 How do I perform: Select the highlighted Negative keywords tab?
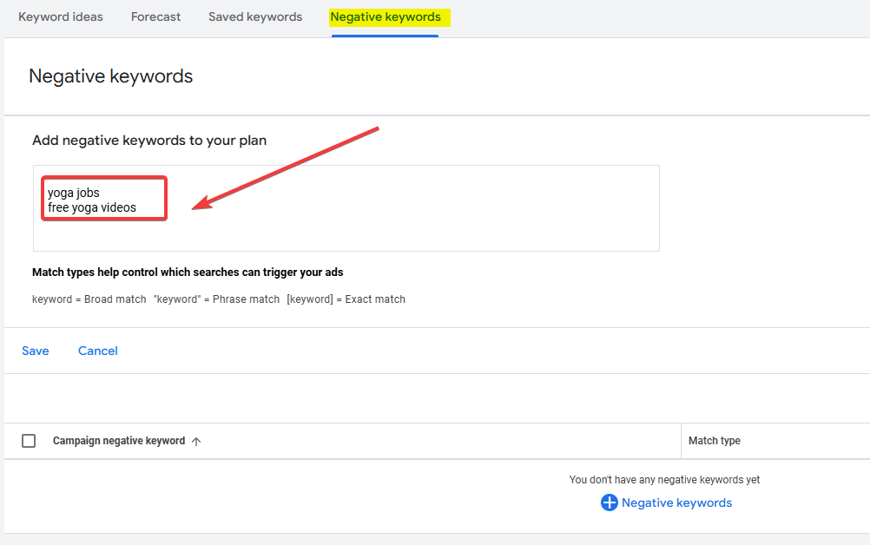click(385, 16)
